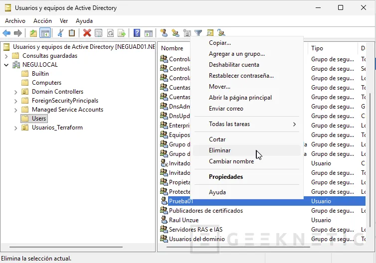
Task: Click the red X Delete toolbar icon
Action: point(87,33)
